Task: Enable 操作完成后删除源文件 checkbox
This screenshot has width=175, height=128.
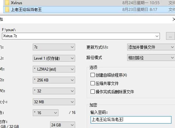Action: pos(92,92)
